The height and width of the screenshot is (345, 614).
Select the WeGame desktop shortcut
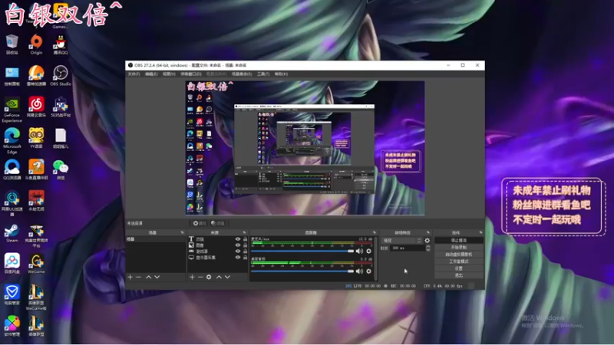tap(36, 264)
